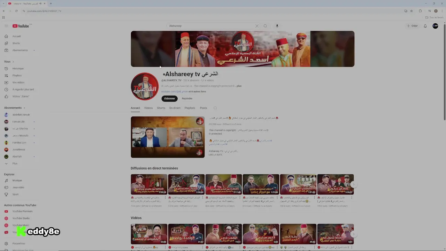Open the et 6 autres liens link
Viewport: 446px width, 251px height.
point(197,92)
